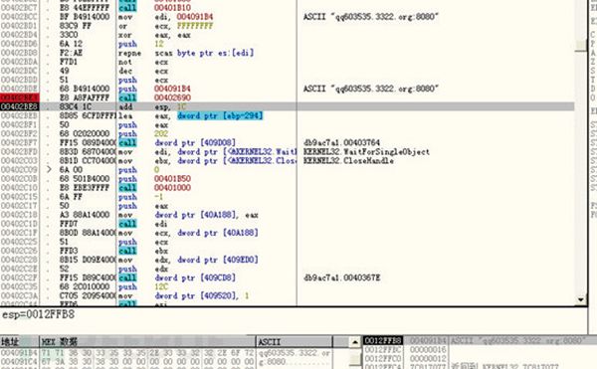The height and width of the screenshot is (369, 597).
Task: Click the ASCII column header in dump pane
Action: point(295,341)
